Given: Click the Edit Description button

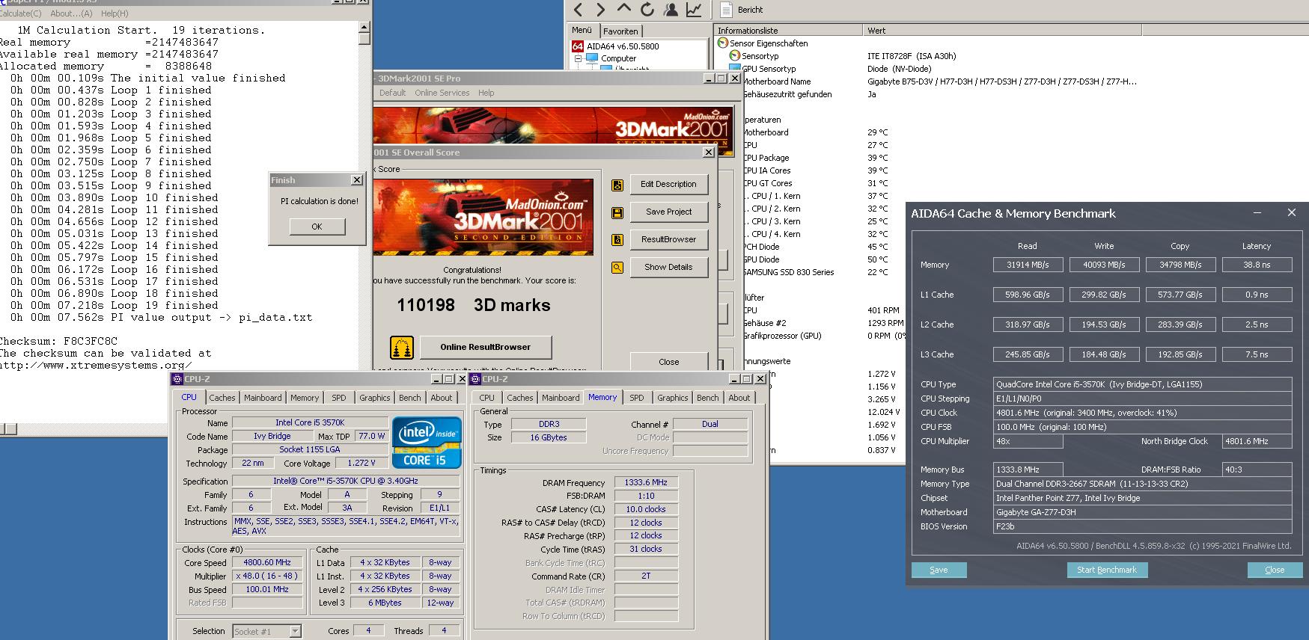Looking at the screenshot, I should pos(668,184).
